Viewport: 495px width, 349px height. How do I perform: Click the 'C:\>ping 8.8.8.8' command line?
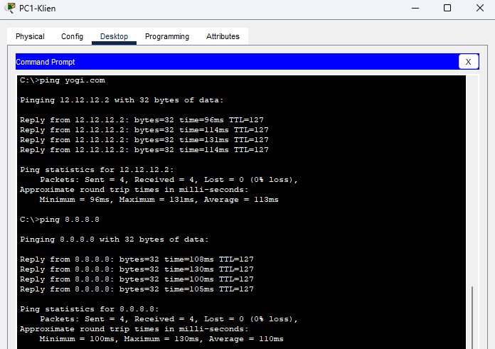60,220
